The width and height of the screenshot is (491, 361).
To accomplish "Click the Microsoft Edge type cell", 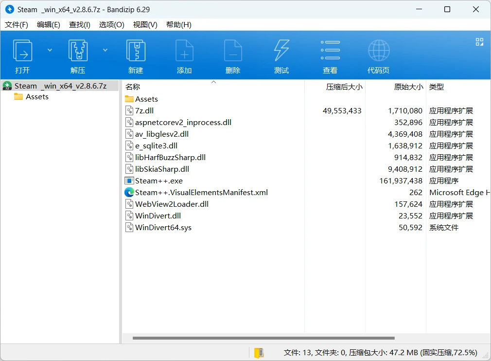I will click(459, 192).
